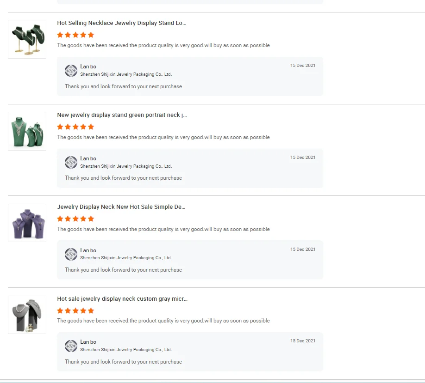This screenshot has height=383, width=425.
Task: Click Shenzhen Shijixin company name in Simple De... purple reply
Action: coord(125,258)
